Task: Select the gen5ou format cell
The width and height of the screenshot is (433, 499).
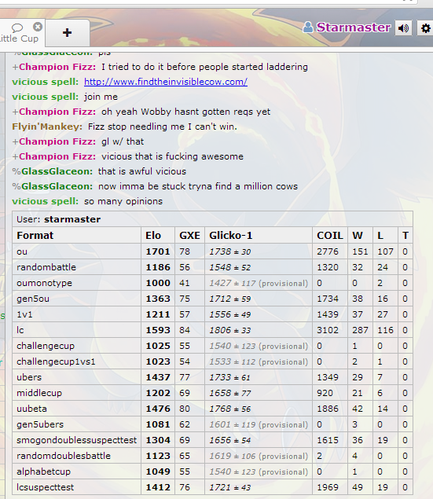Action: 77,299
